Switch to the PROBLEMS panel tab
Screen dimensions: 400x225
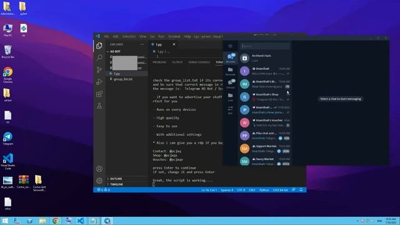pyautogui.click(x=159, y=62)
